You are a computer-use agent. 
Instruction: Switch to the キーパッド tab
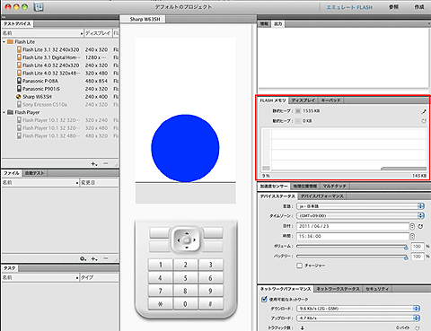click(x=330, y=100)
